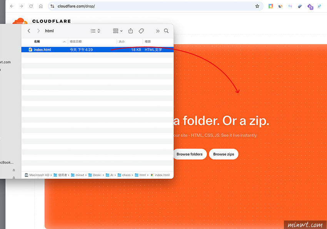Go back in the Finder window

click(29, 31)
